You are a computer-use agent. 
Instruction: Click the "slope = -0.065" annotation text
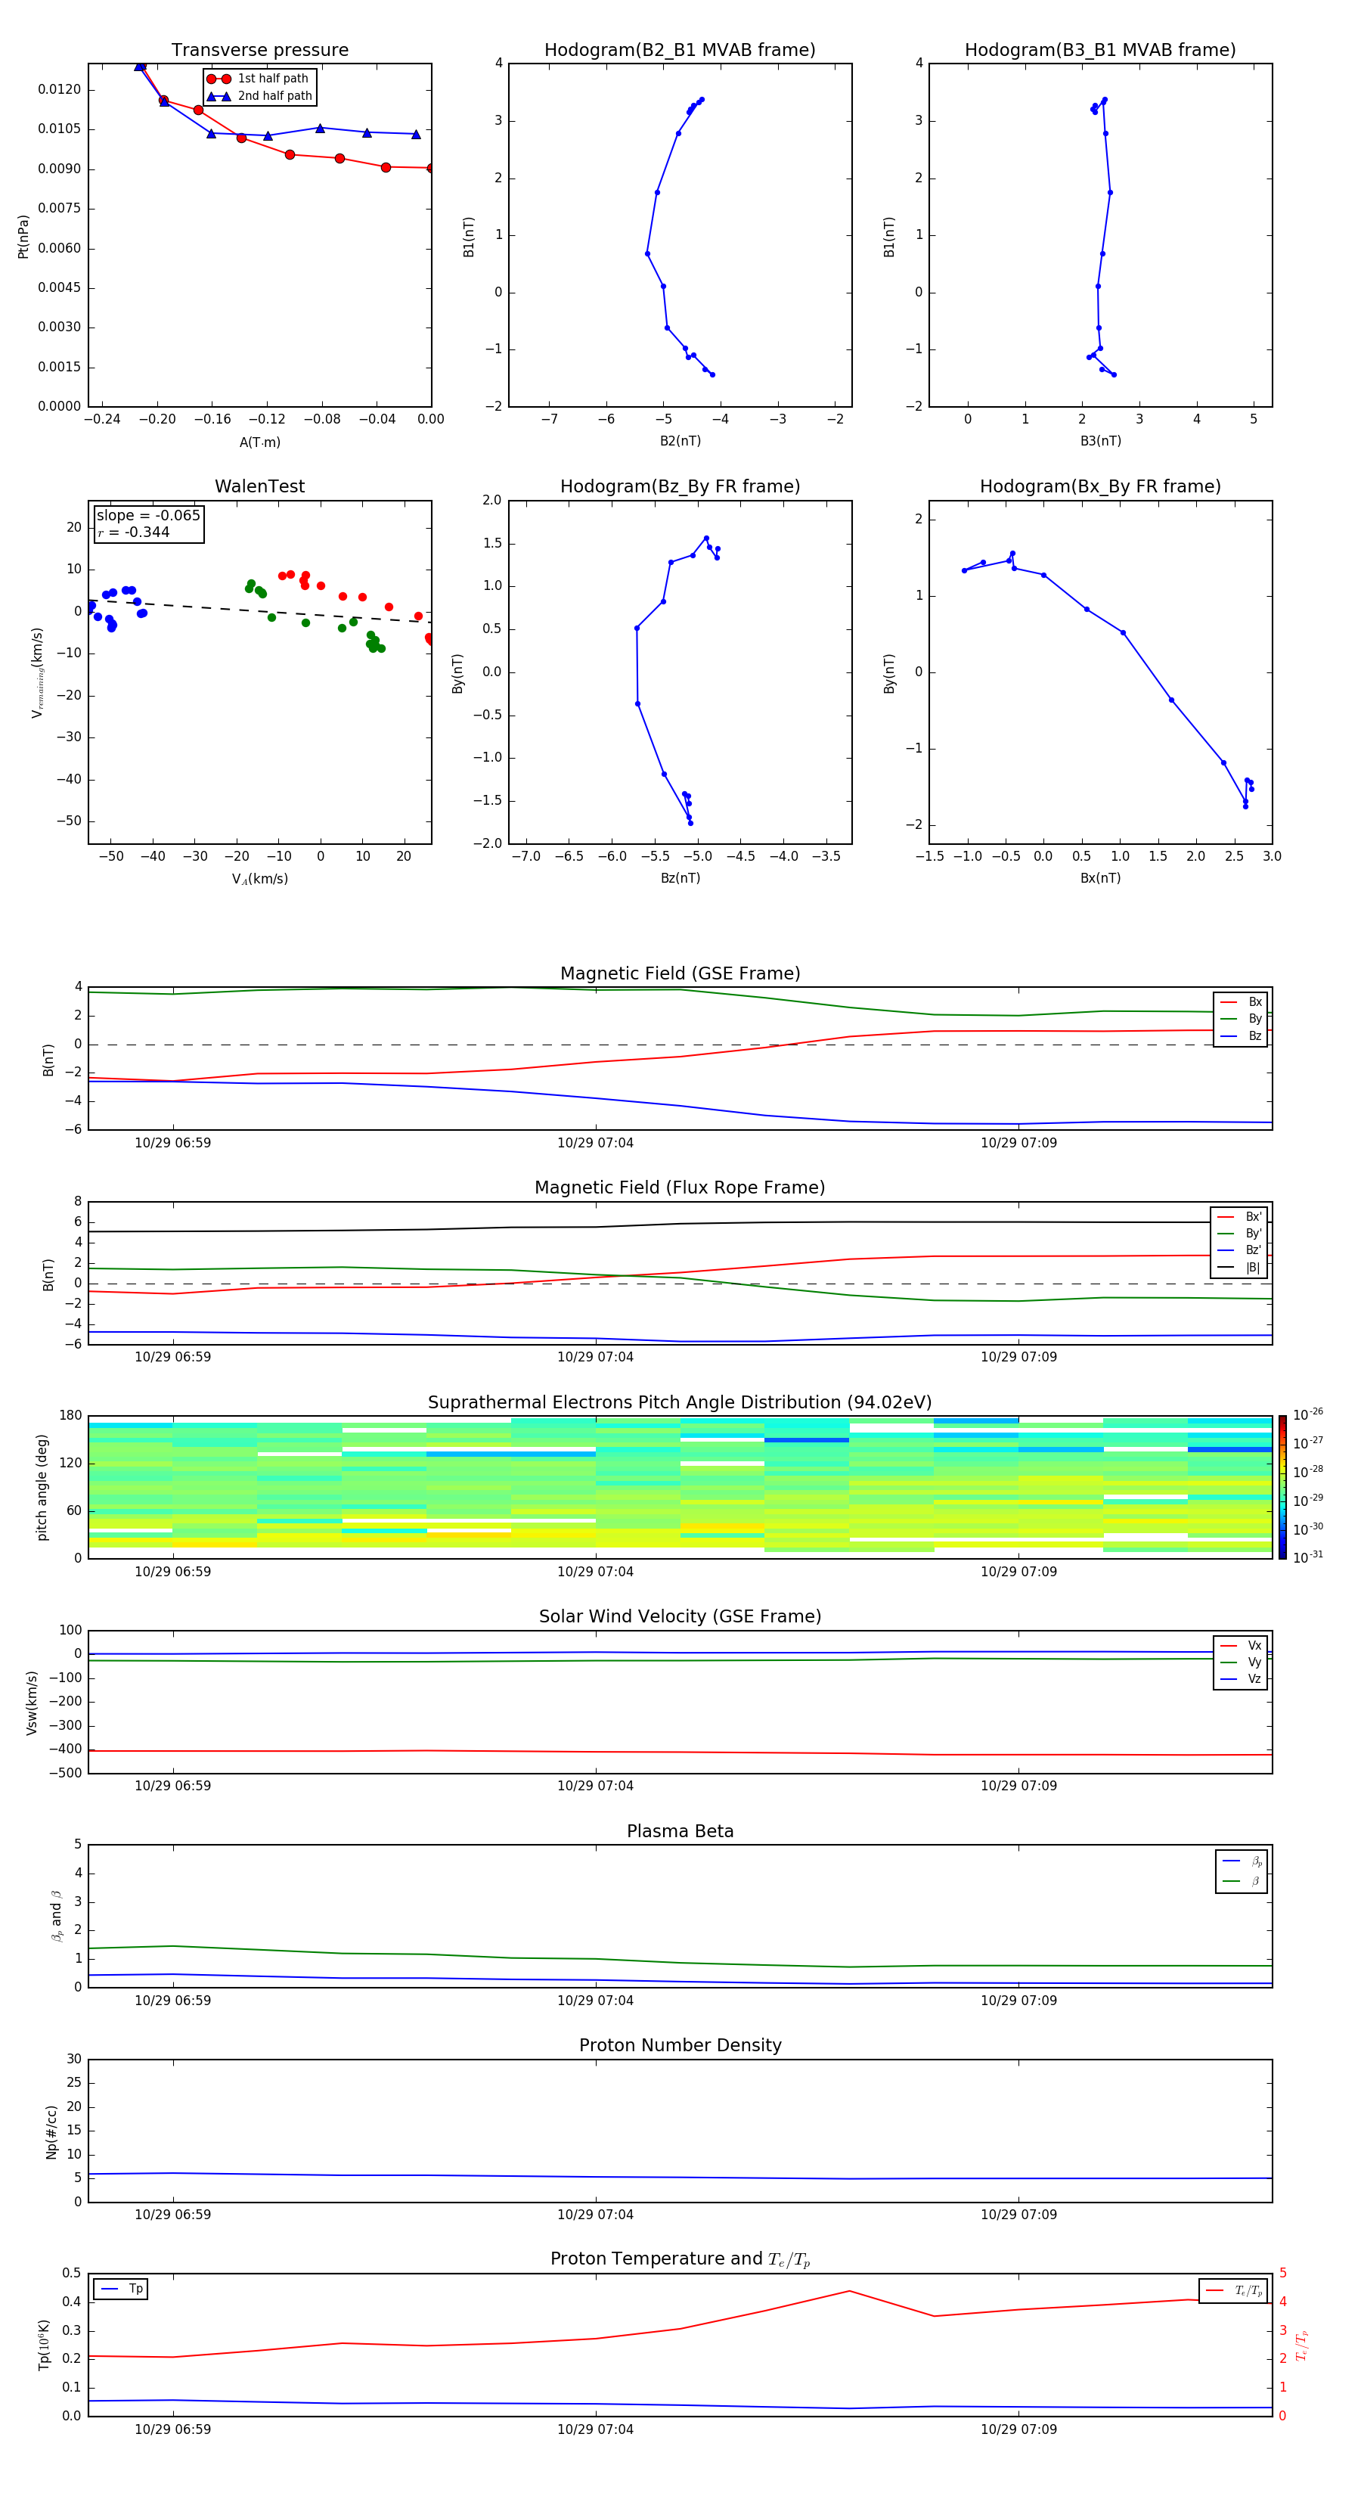[x=148, y=516]
